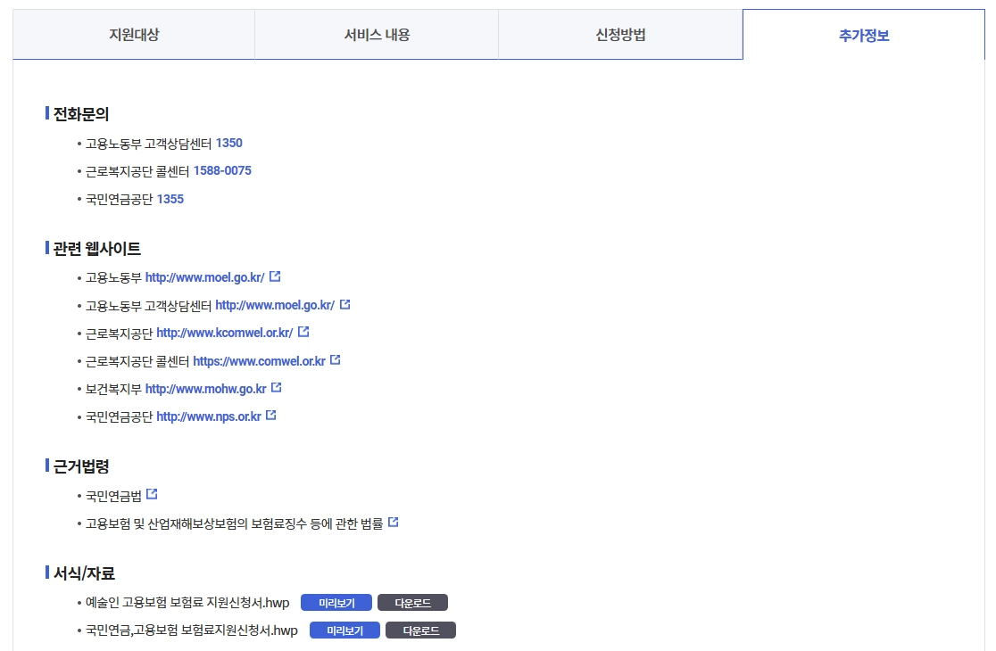Click external link icon beside 국민연금공단 URL
This screenshot has width=996, height=651.
[270, 414]
